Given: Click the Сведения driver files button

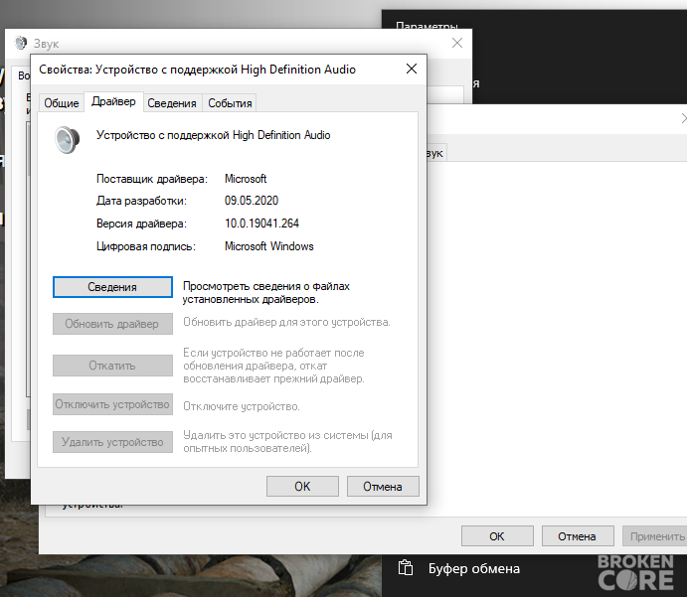Looking at the screenshot, I should coord(112,287).
